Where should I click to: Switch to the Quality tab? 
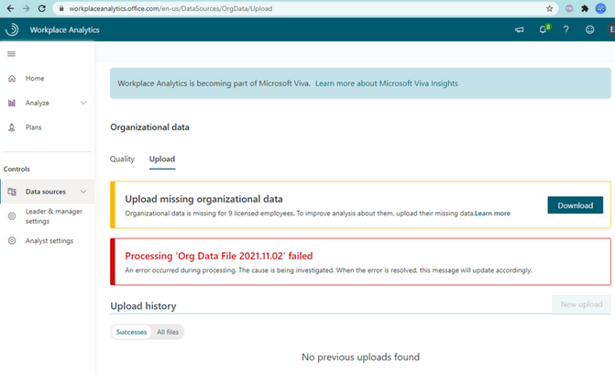122,159
